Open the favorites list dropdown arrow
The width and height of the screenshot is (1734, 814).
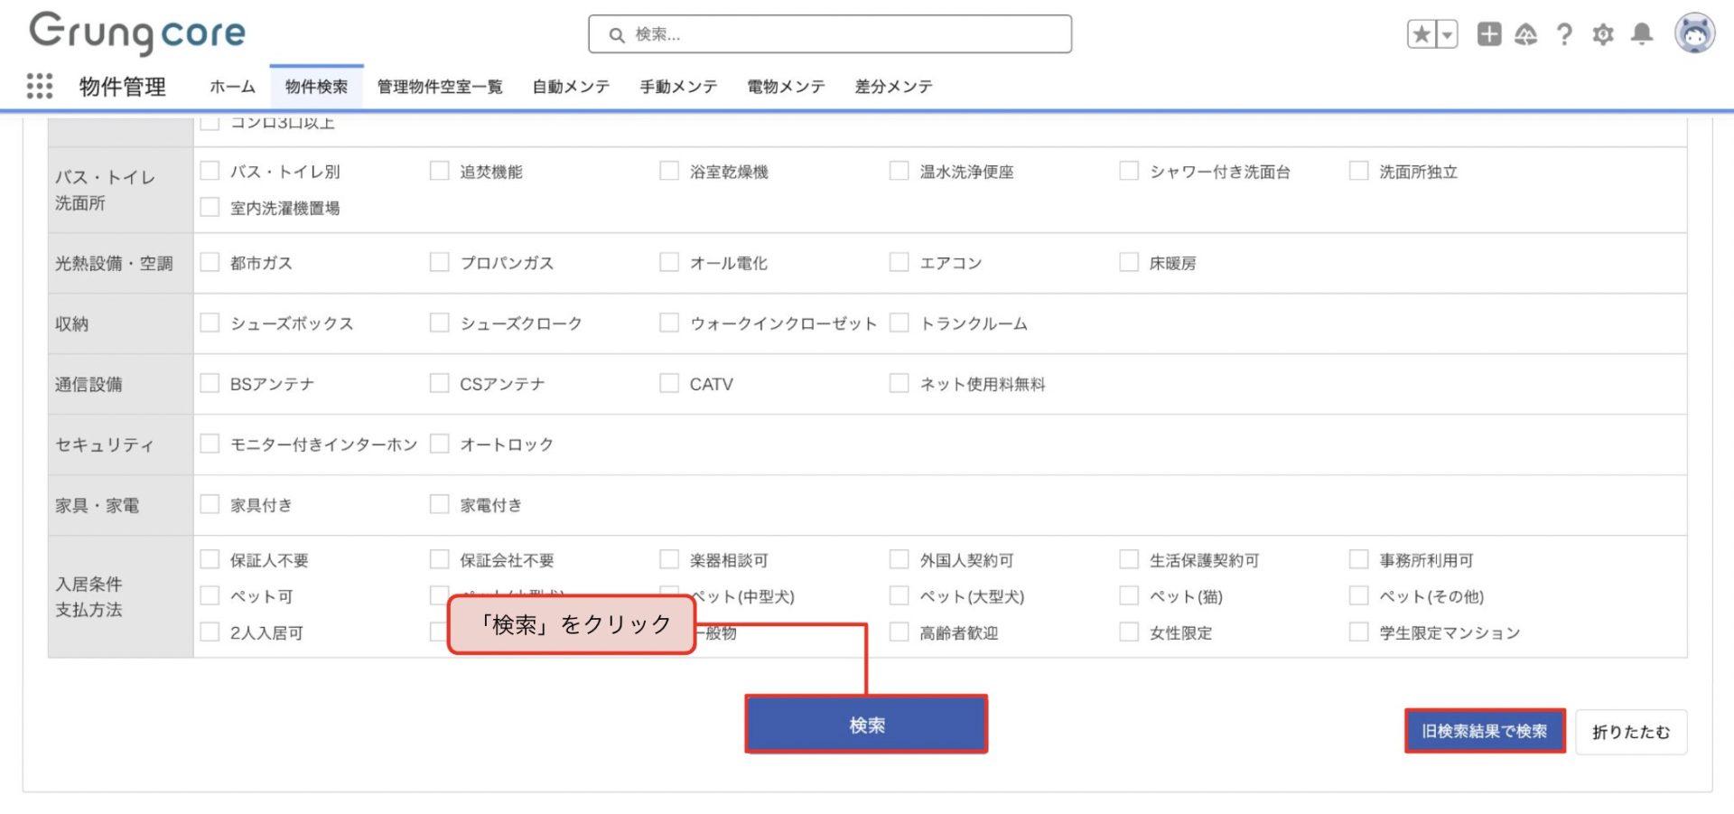pos(1447,34)
